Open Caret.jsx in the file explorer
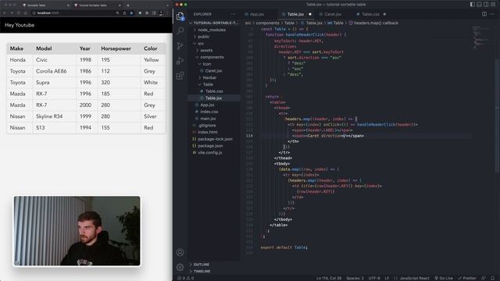The image size is (500, 281). (x=213, y=71)
